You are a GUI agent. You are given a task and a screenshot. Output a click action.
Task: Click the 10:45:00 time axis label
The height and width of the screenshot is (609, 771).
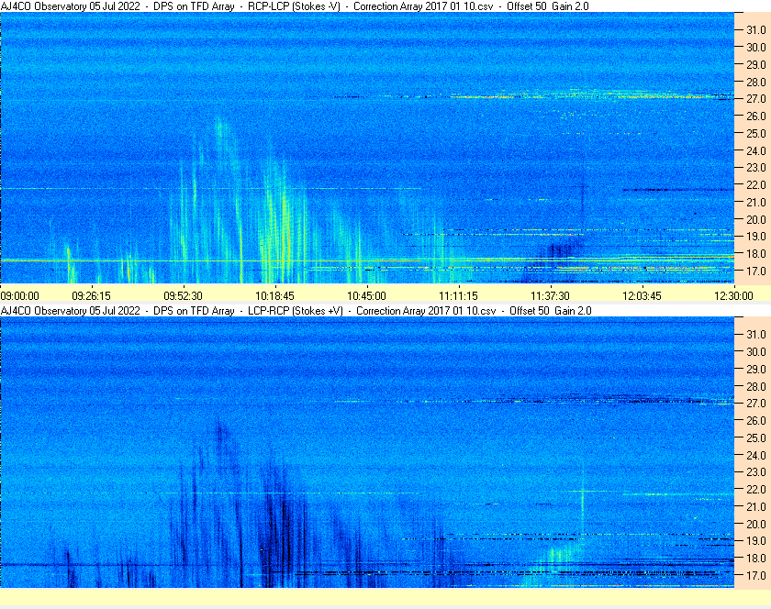click(x=367, y=296)
